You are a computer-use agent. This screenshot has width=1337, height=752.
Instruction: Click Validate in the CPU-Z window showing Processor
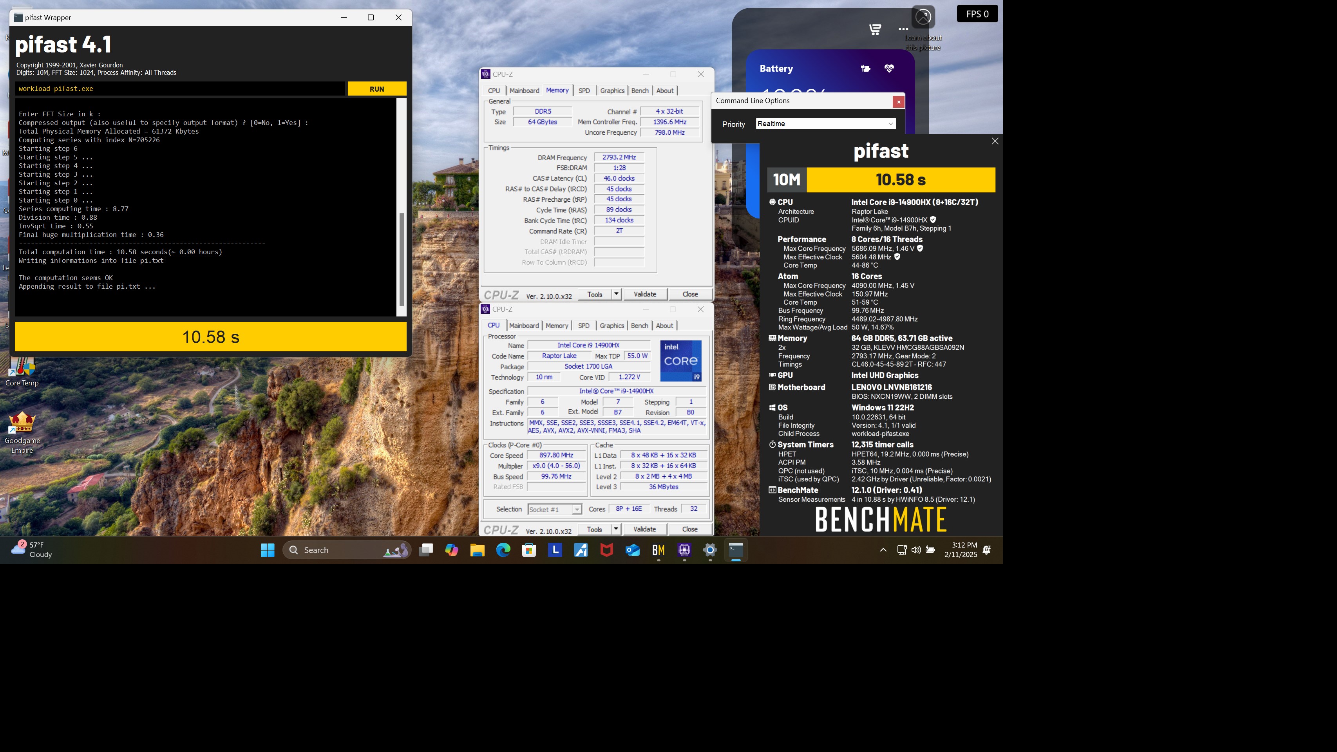pos(644,530)
